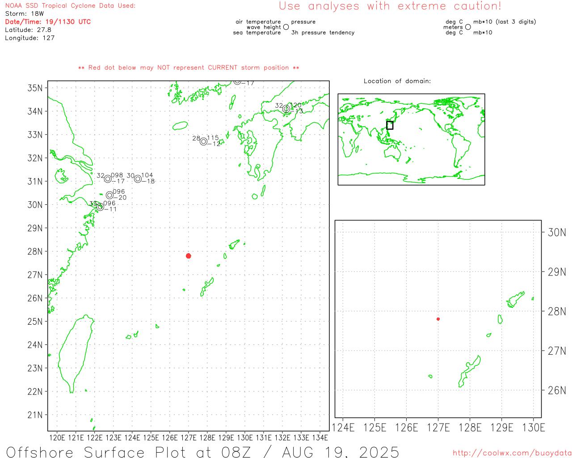Open the coolwx.com/buoydata link

coord(512,453)
